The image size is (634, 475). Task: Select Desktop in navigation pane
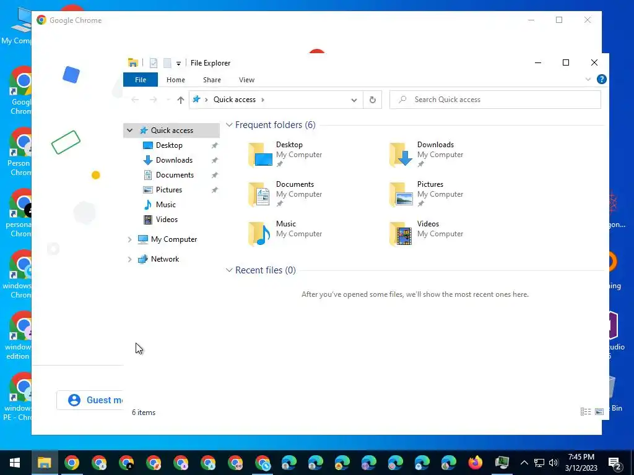(169, 145)
